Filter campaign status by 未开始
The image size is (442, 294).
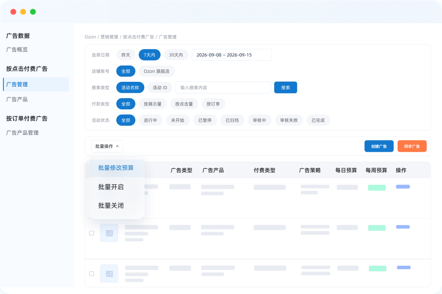178,120
